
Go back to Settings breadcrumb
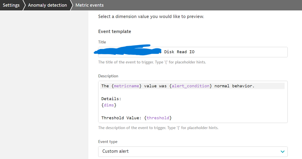tap(11, 5)
